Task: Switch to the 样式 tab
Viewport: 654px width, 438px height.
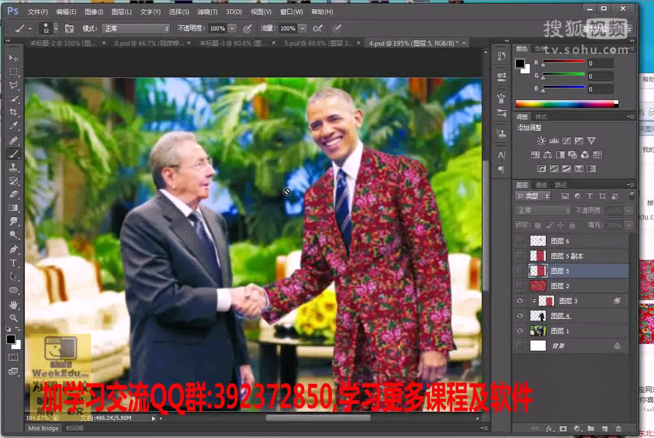Action: 541,117
